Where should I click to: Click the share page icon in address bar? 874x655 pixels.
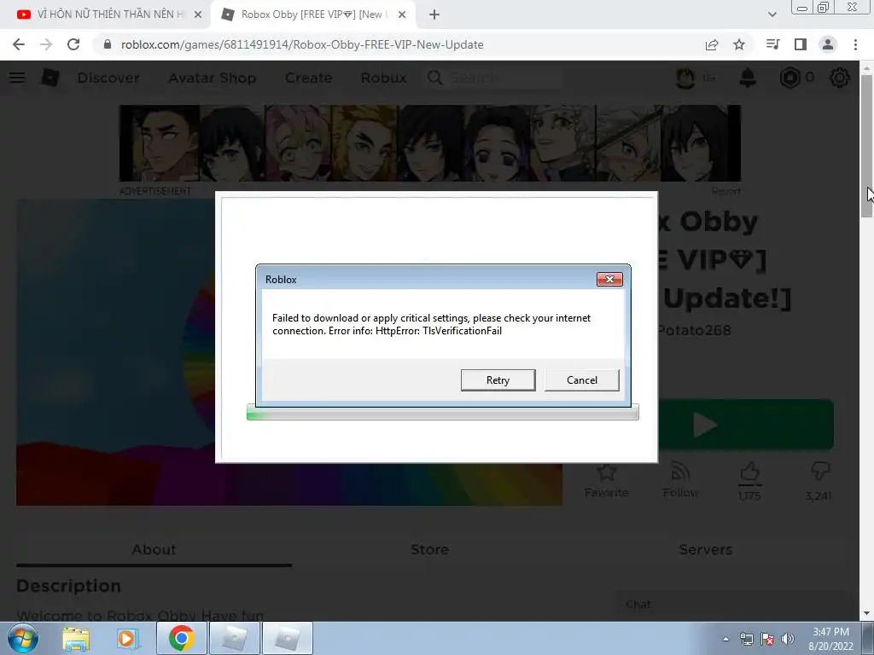712,44
